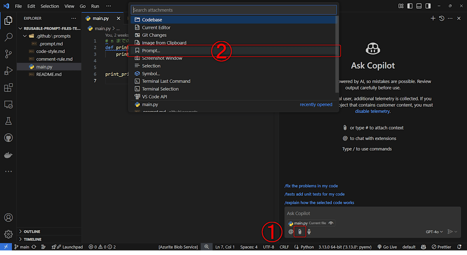Toggle the current file context eye icon

[331, 223]
